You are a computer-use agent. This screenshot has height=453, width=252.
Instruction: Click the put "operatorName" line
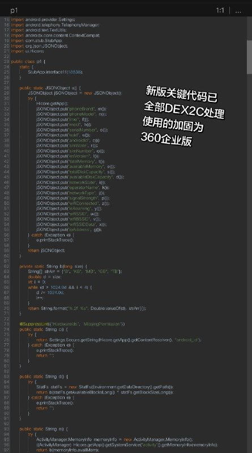click(73, 187)
